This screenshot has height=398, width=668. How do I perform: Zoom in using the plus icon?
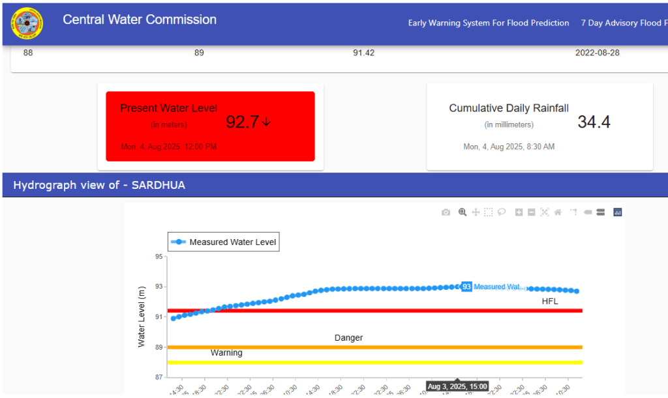pyautogui.click(x=519, y=212)
